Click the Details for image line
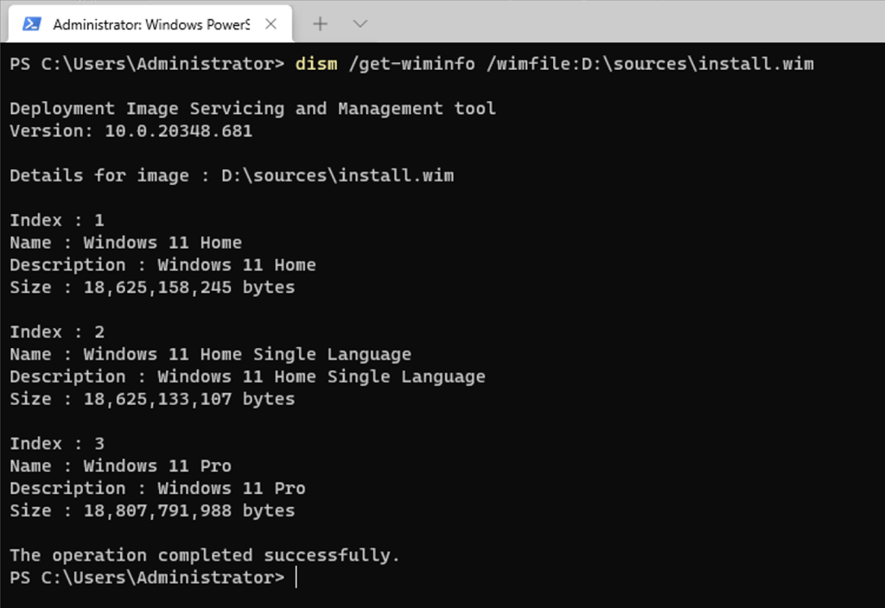The width and height of the screenshot is (885, 608). pos(231,176)
